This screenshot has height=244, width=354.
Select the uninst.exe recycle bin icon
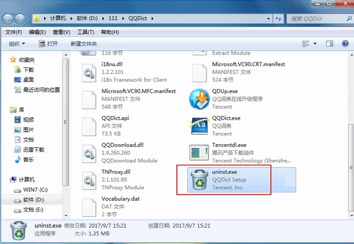pos(200,180)
